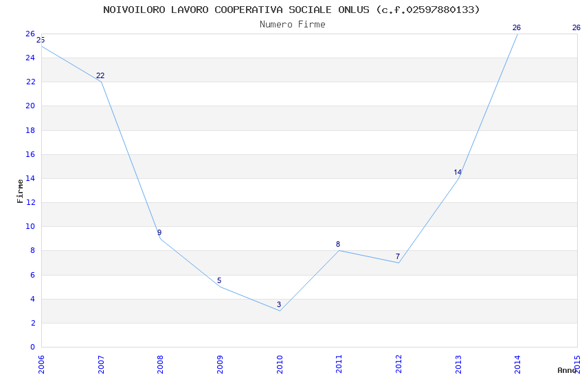Select the 2012 data point labeled 7
The width and height of the screenshot is (584, 377).
point(398,263)
